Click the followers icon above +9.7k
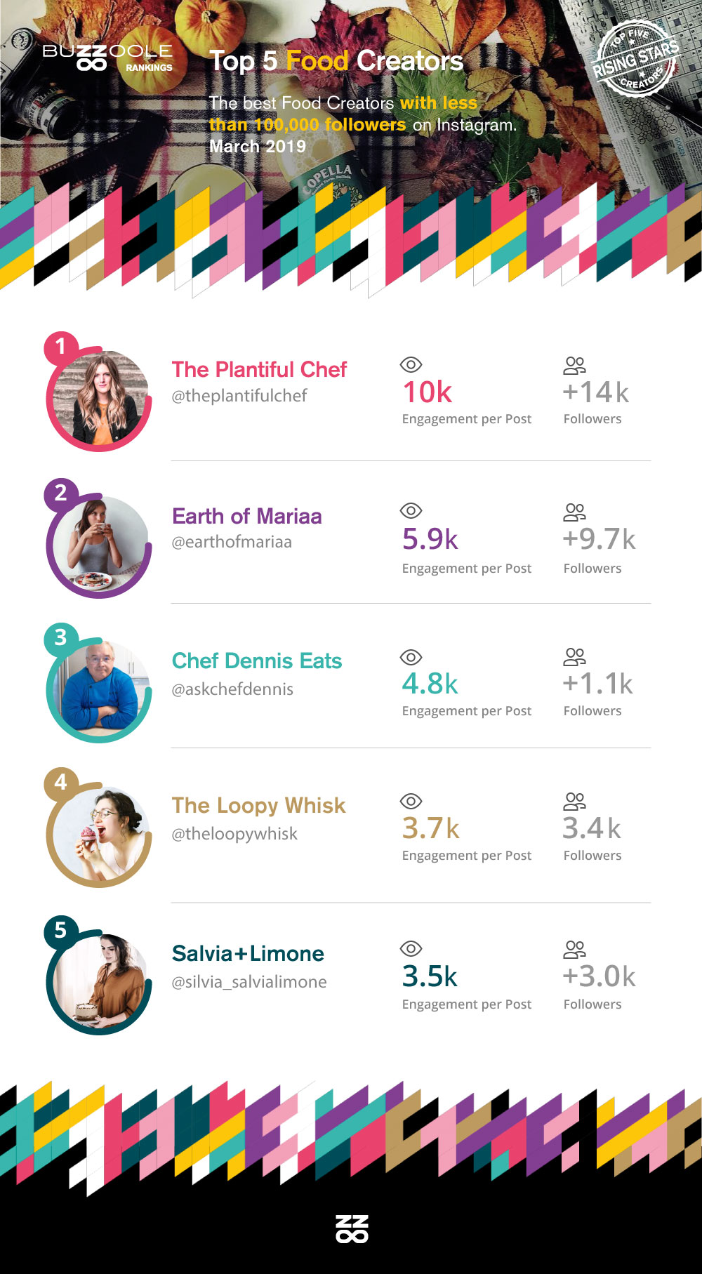This screenshot has height=1274, width=702. coord(574,512)
